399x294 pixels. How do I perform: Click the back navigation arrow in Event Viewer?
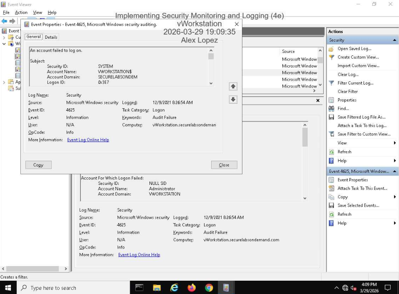coord(5,22)
